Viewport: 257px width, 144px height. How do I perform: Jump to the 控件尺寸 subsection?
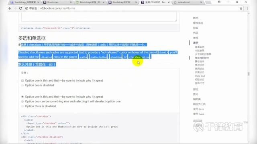coord(200,83)
